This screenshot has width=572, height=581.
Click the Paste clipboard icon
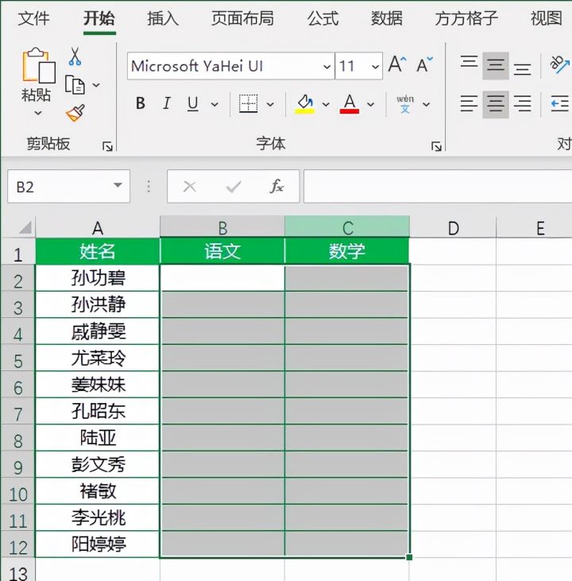tap(38, 65)
